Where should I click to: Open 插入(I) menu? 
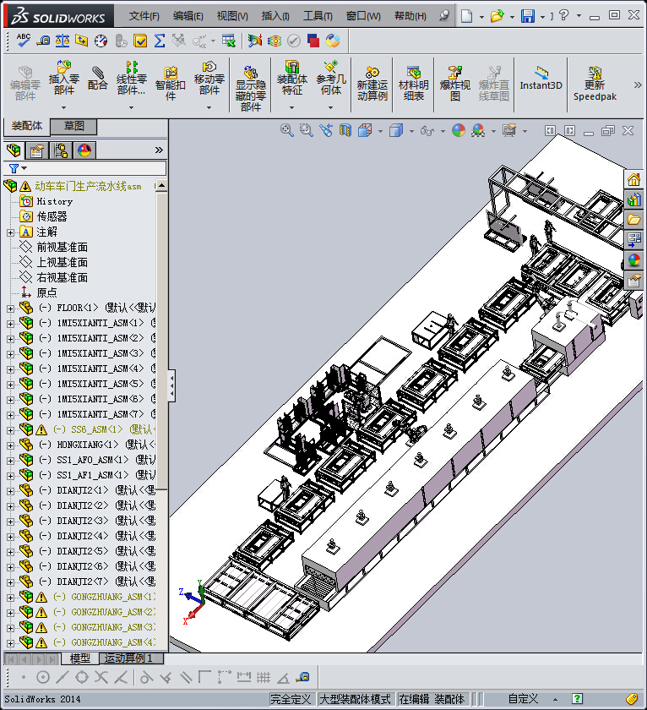(x=275, y=16)
